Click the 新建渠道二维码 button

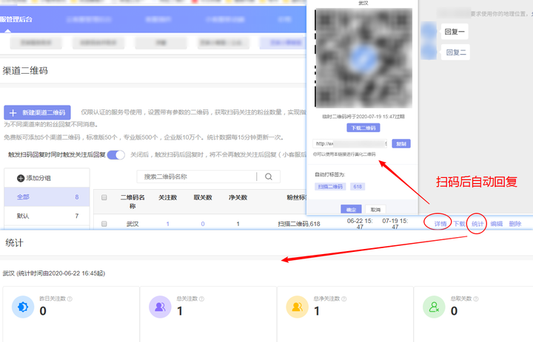click(x=38, y=112)
